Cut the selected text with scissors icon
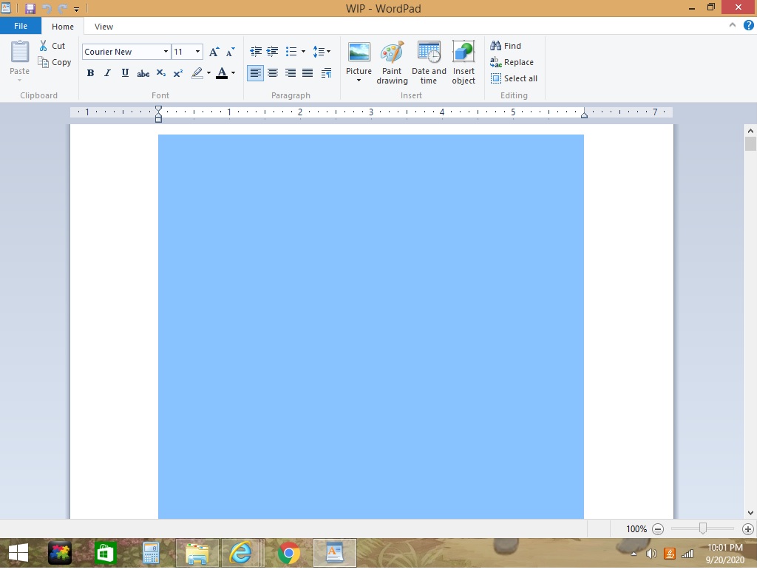 [x=44, y=47]
